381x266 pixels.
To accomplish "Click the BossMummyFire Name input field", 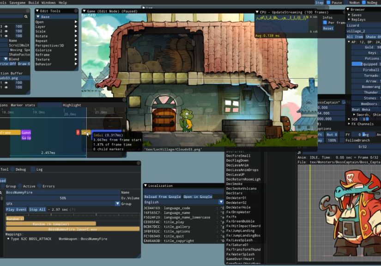I will coord(63,192).
